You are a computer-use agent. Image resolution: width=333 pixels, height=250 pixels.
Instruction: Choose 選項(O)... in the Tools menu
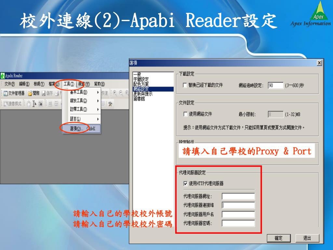81,129
